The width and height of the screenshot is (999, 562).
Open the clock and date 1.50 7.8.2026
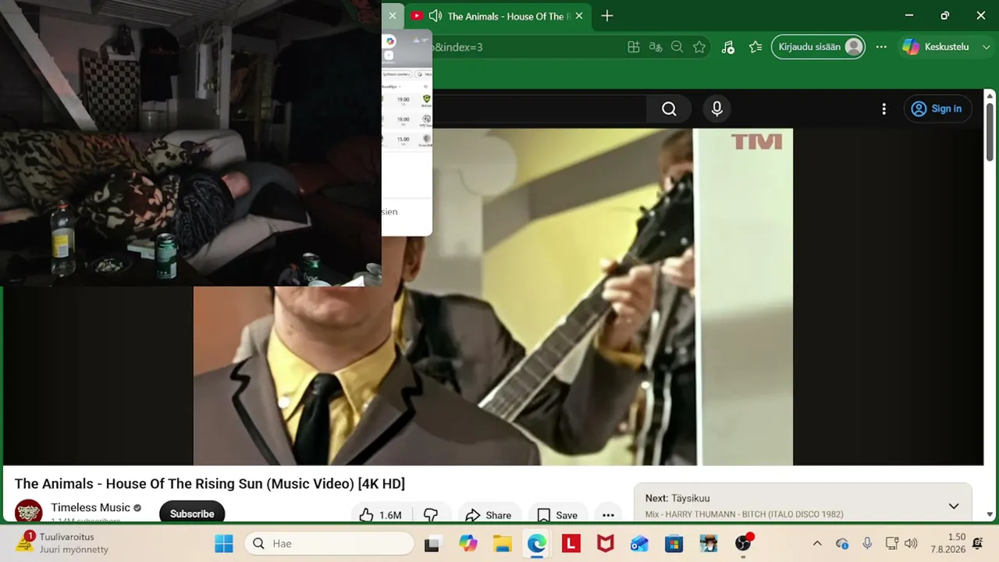coord(947,543)
